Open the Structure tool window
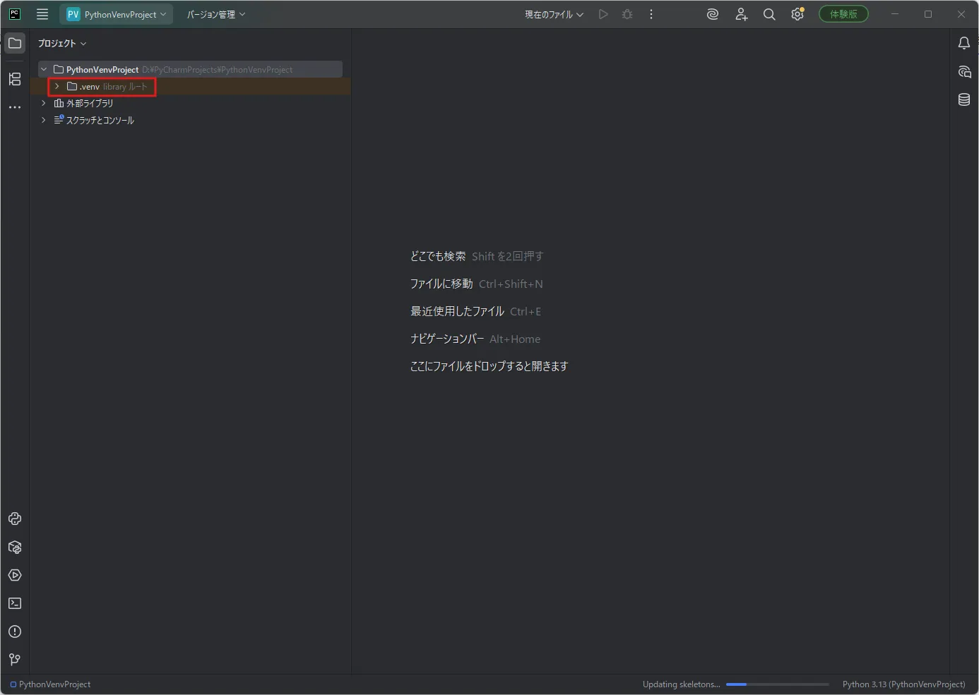The width and height of the screenshot is (979, 695). (x=15, y=79)
